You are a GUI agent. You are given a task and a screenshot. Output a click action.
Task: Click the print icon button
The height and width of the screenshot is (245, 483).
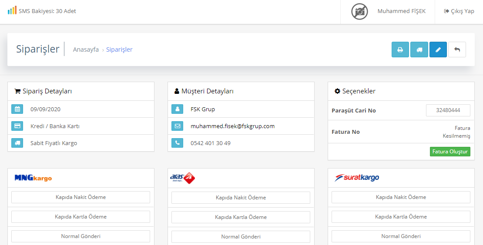pos(400,50)
